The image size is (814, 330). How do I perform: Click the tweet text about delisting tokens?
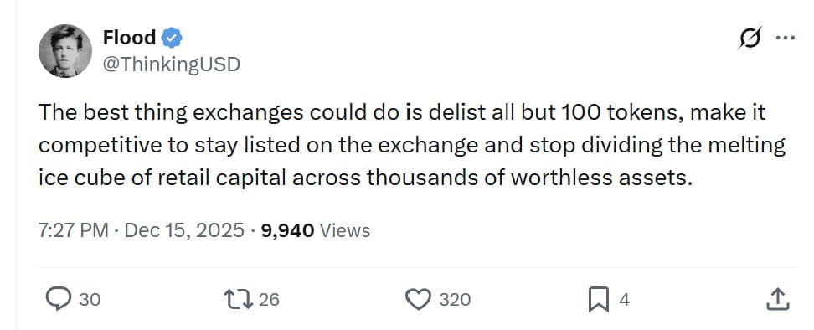412,145
